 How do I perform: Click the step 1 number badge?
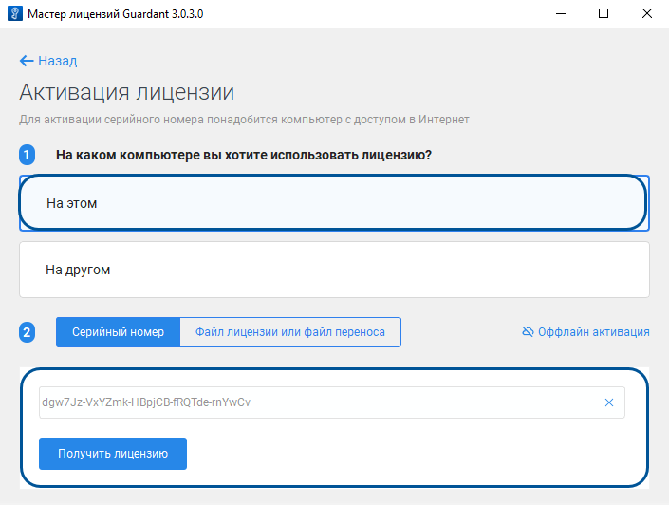[27, 155]
